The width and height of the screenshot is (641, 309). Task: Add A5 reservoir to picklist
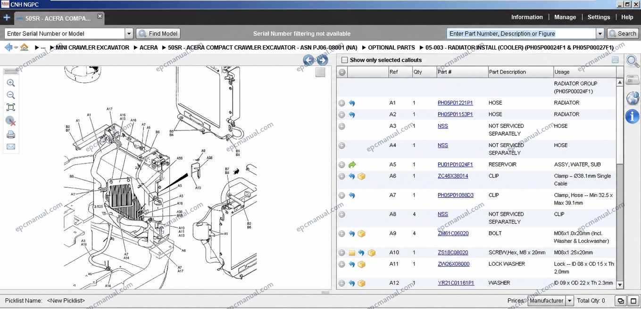pyautogui.click(x=342, y=165)
